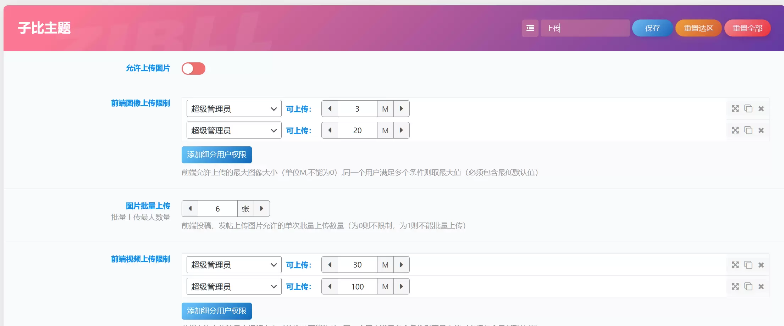Image resolution: width=784 pixels, height=326 pixels.
Task: Click the 前端图像上传限制 label
Action: click(x=140, y=103)
